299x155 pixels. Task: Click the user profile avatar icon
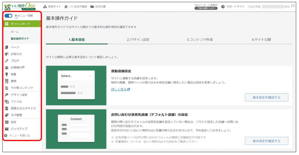(293, 6)
